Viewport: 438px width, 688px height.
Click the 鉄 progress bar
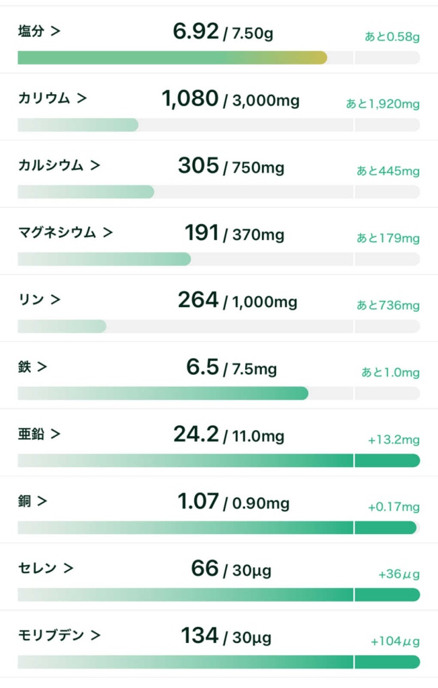coord(218,394)
